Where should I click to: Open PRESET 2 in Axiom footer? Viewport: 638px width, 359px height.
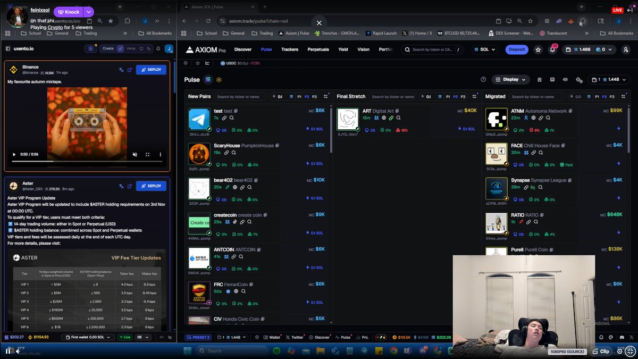[198, 337]
